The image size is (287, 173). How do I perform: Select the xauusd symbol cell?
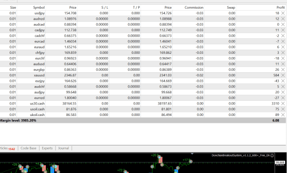pos(39,75)
